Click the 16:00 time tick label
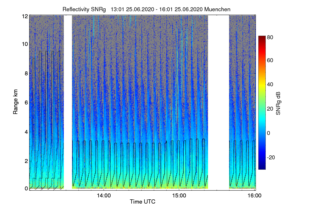Image resolution: width=336 pixels, height=224 pixels. (x=255, y=196)
